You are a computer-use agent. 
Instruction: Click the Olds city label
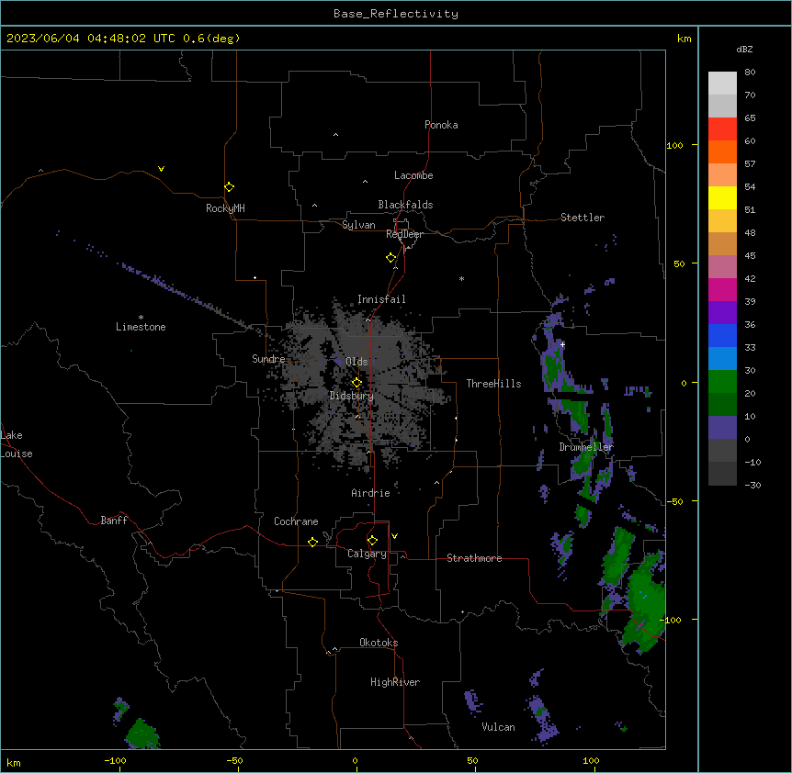(356, 362)
